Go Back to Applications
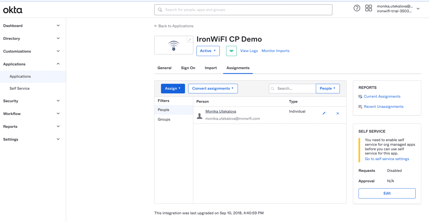 (x=174, y=26)
